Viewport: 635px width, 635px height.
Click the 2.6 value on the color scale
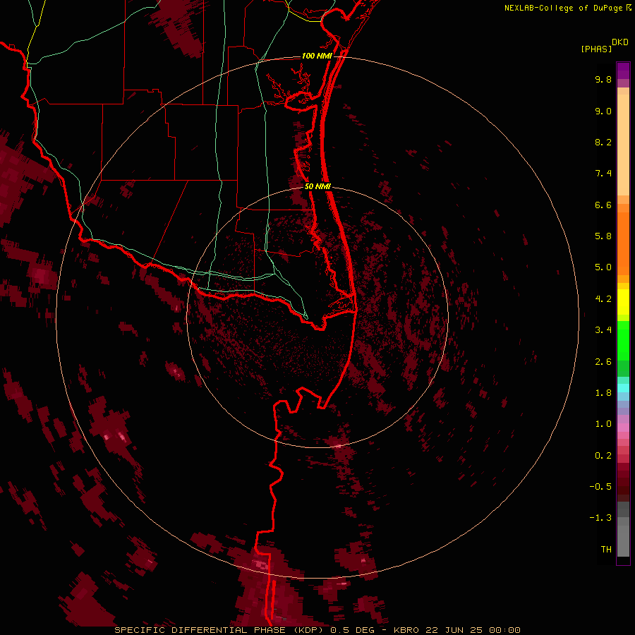pyautogui.click(x=603, y=362)
